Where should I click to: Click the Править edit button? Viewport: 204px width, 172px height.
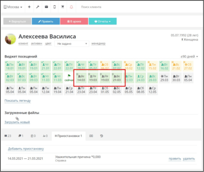pos(46,21)
